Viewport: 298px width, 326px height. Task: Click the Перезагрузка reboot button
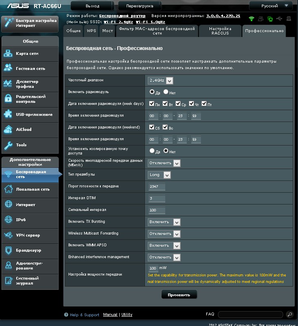(x=140, y=6)
